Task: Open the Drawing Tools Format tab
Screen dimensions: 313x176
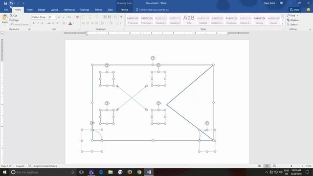Action: click(x=124, y=10)
